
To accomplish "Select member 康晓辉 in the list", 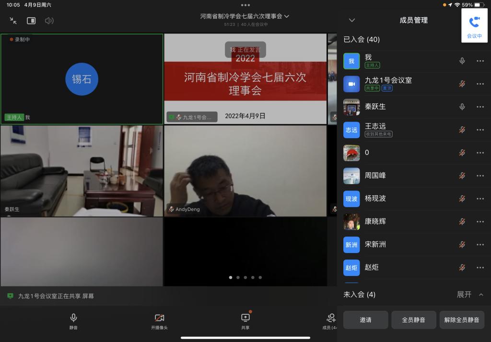I will [x=375, y=221].
